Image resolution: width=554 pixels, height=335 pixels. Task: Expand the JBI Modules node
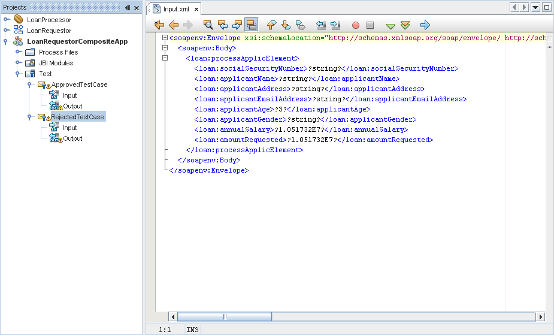pos(18,62)
